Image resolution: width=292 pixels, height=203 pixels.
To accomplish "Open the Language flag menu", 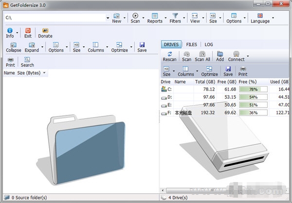I will pos(260,18).
